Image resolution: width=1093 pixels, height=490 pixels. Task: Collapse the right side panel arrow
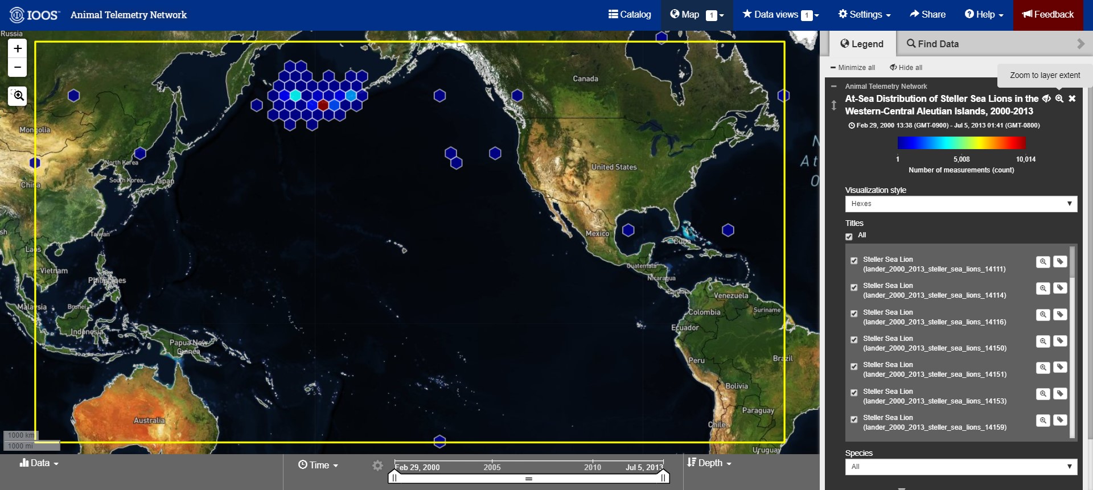pos(1080,44)
